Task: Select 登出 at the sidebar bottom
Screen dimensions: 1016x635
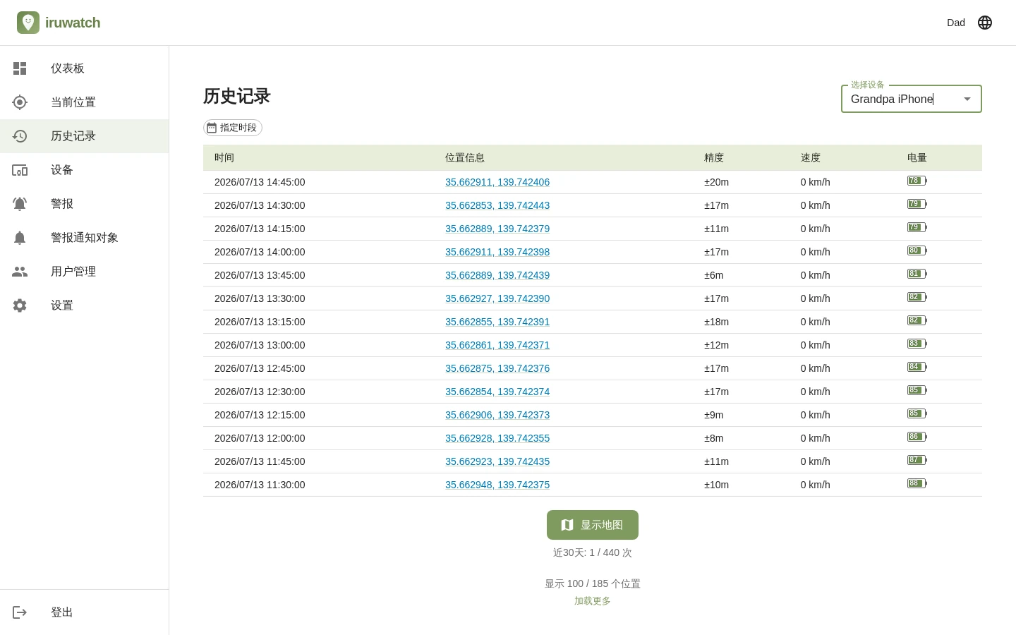Action: [x=85, y=612]
